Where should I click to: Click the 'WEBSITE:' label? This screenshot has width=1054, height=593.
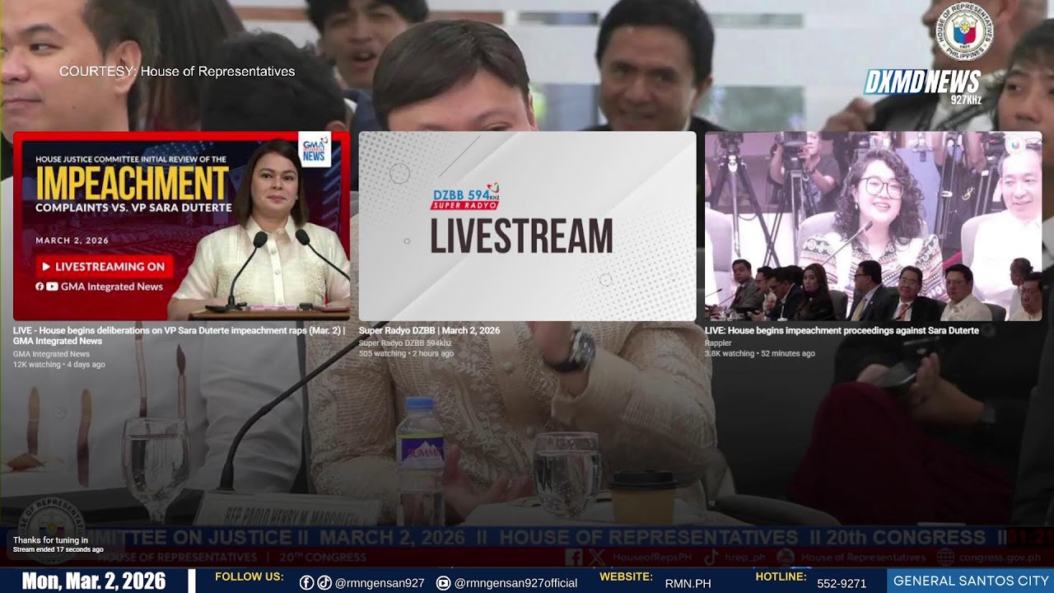tap(626, 577)
